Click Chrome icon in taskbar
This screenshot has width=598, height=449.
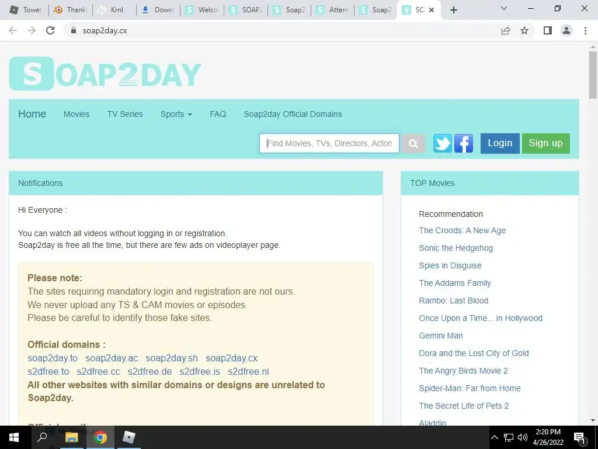(x=100, y=437)
